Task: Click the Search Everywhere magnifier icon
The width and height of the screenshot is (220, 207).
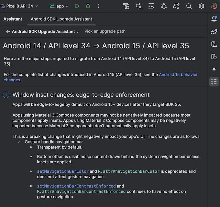Action: tap(189, 6)
